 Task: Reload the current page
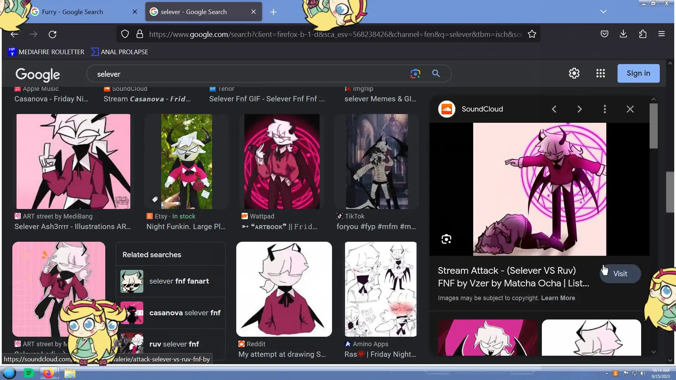click(52, 34)
